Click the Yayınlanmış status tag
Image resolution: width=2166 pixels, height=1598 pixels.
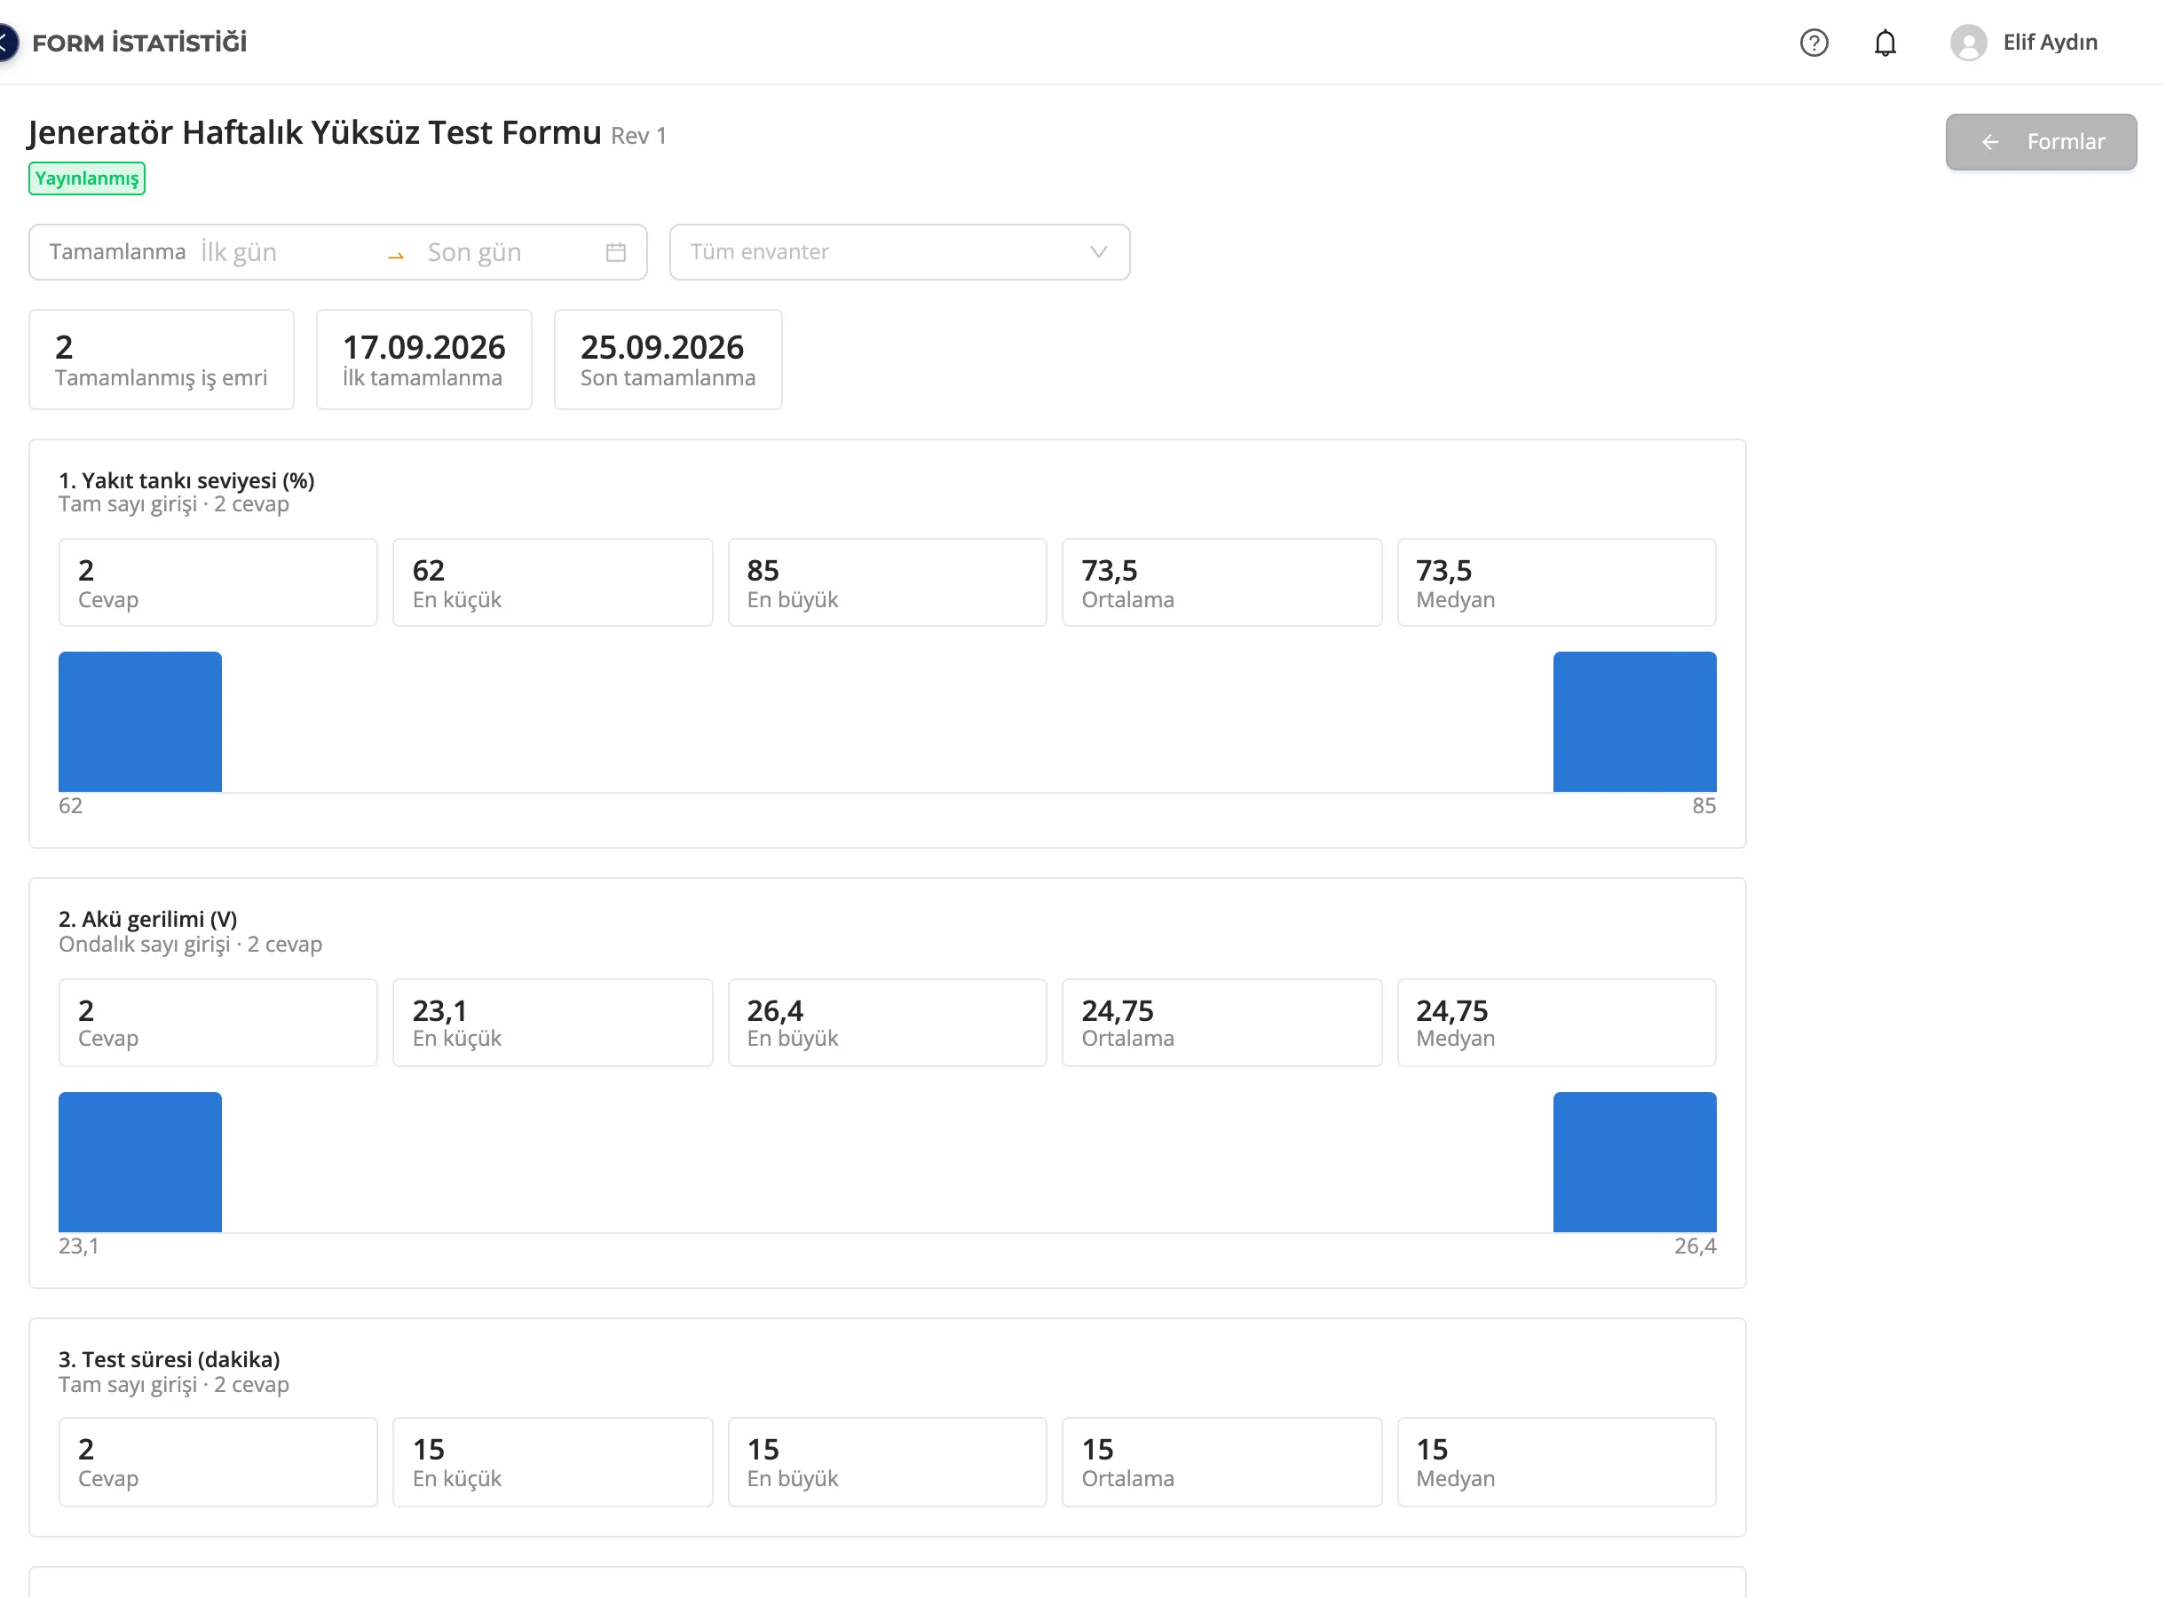87,179
